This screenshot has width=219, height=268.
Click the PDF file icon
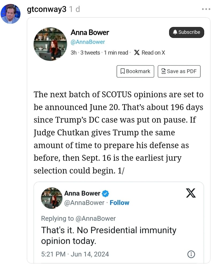[x=164, y=71]
